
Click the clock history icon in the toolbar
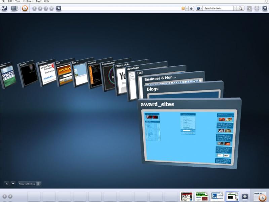[x=25, y=8]
